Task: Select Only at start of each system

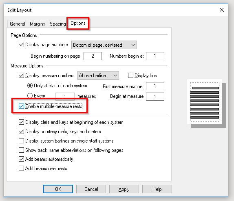Action: 30,86
